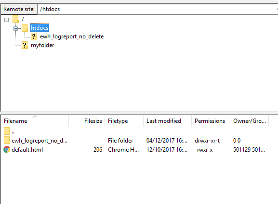Select ewh_logreport_no_delete in the directory tree
The image size is (278, 204).
72,36
